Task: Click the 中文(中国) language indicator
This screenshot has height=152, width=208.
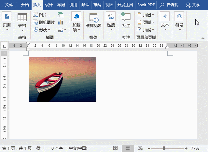Action: (78, 148)
